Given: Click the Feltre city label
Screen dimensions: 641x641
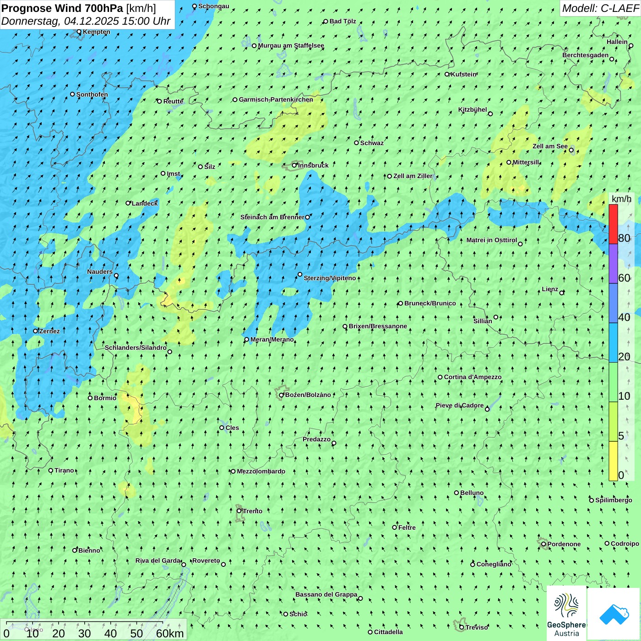Looking at the screenshot, I should pyautogui.click(x=407, y=527).
